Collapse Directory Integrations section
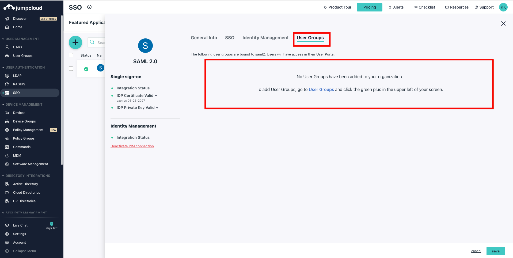Screen dimensions: 513x258 (26, 176)
